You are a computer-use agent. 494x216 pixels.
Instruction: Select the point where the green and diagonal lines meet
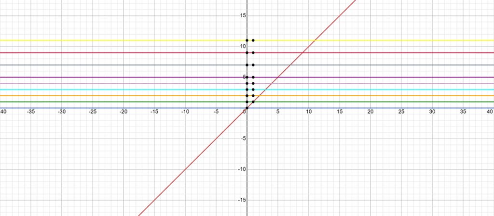[253, 102]
